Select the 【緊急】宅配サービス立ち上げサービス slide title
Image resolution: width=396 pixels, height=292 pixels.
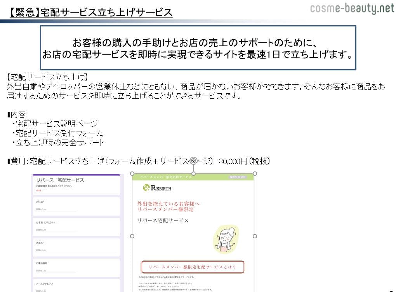pos(90,12)
